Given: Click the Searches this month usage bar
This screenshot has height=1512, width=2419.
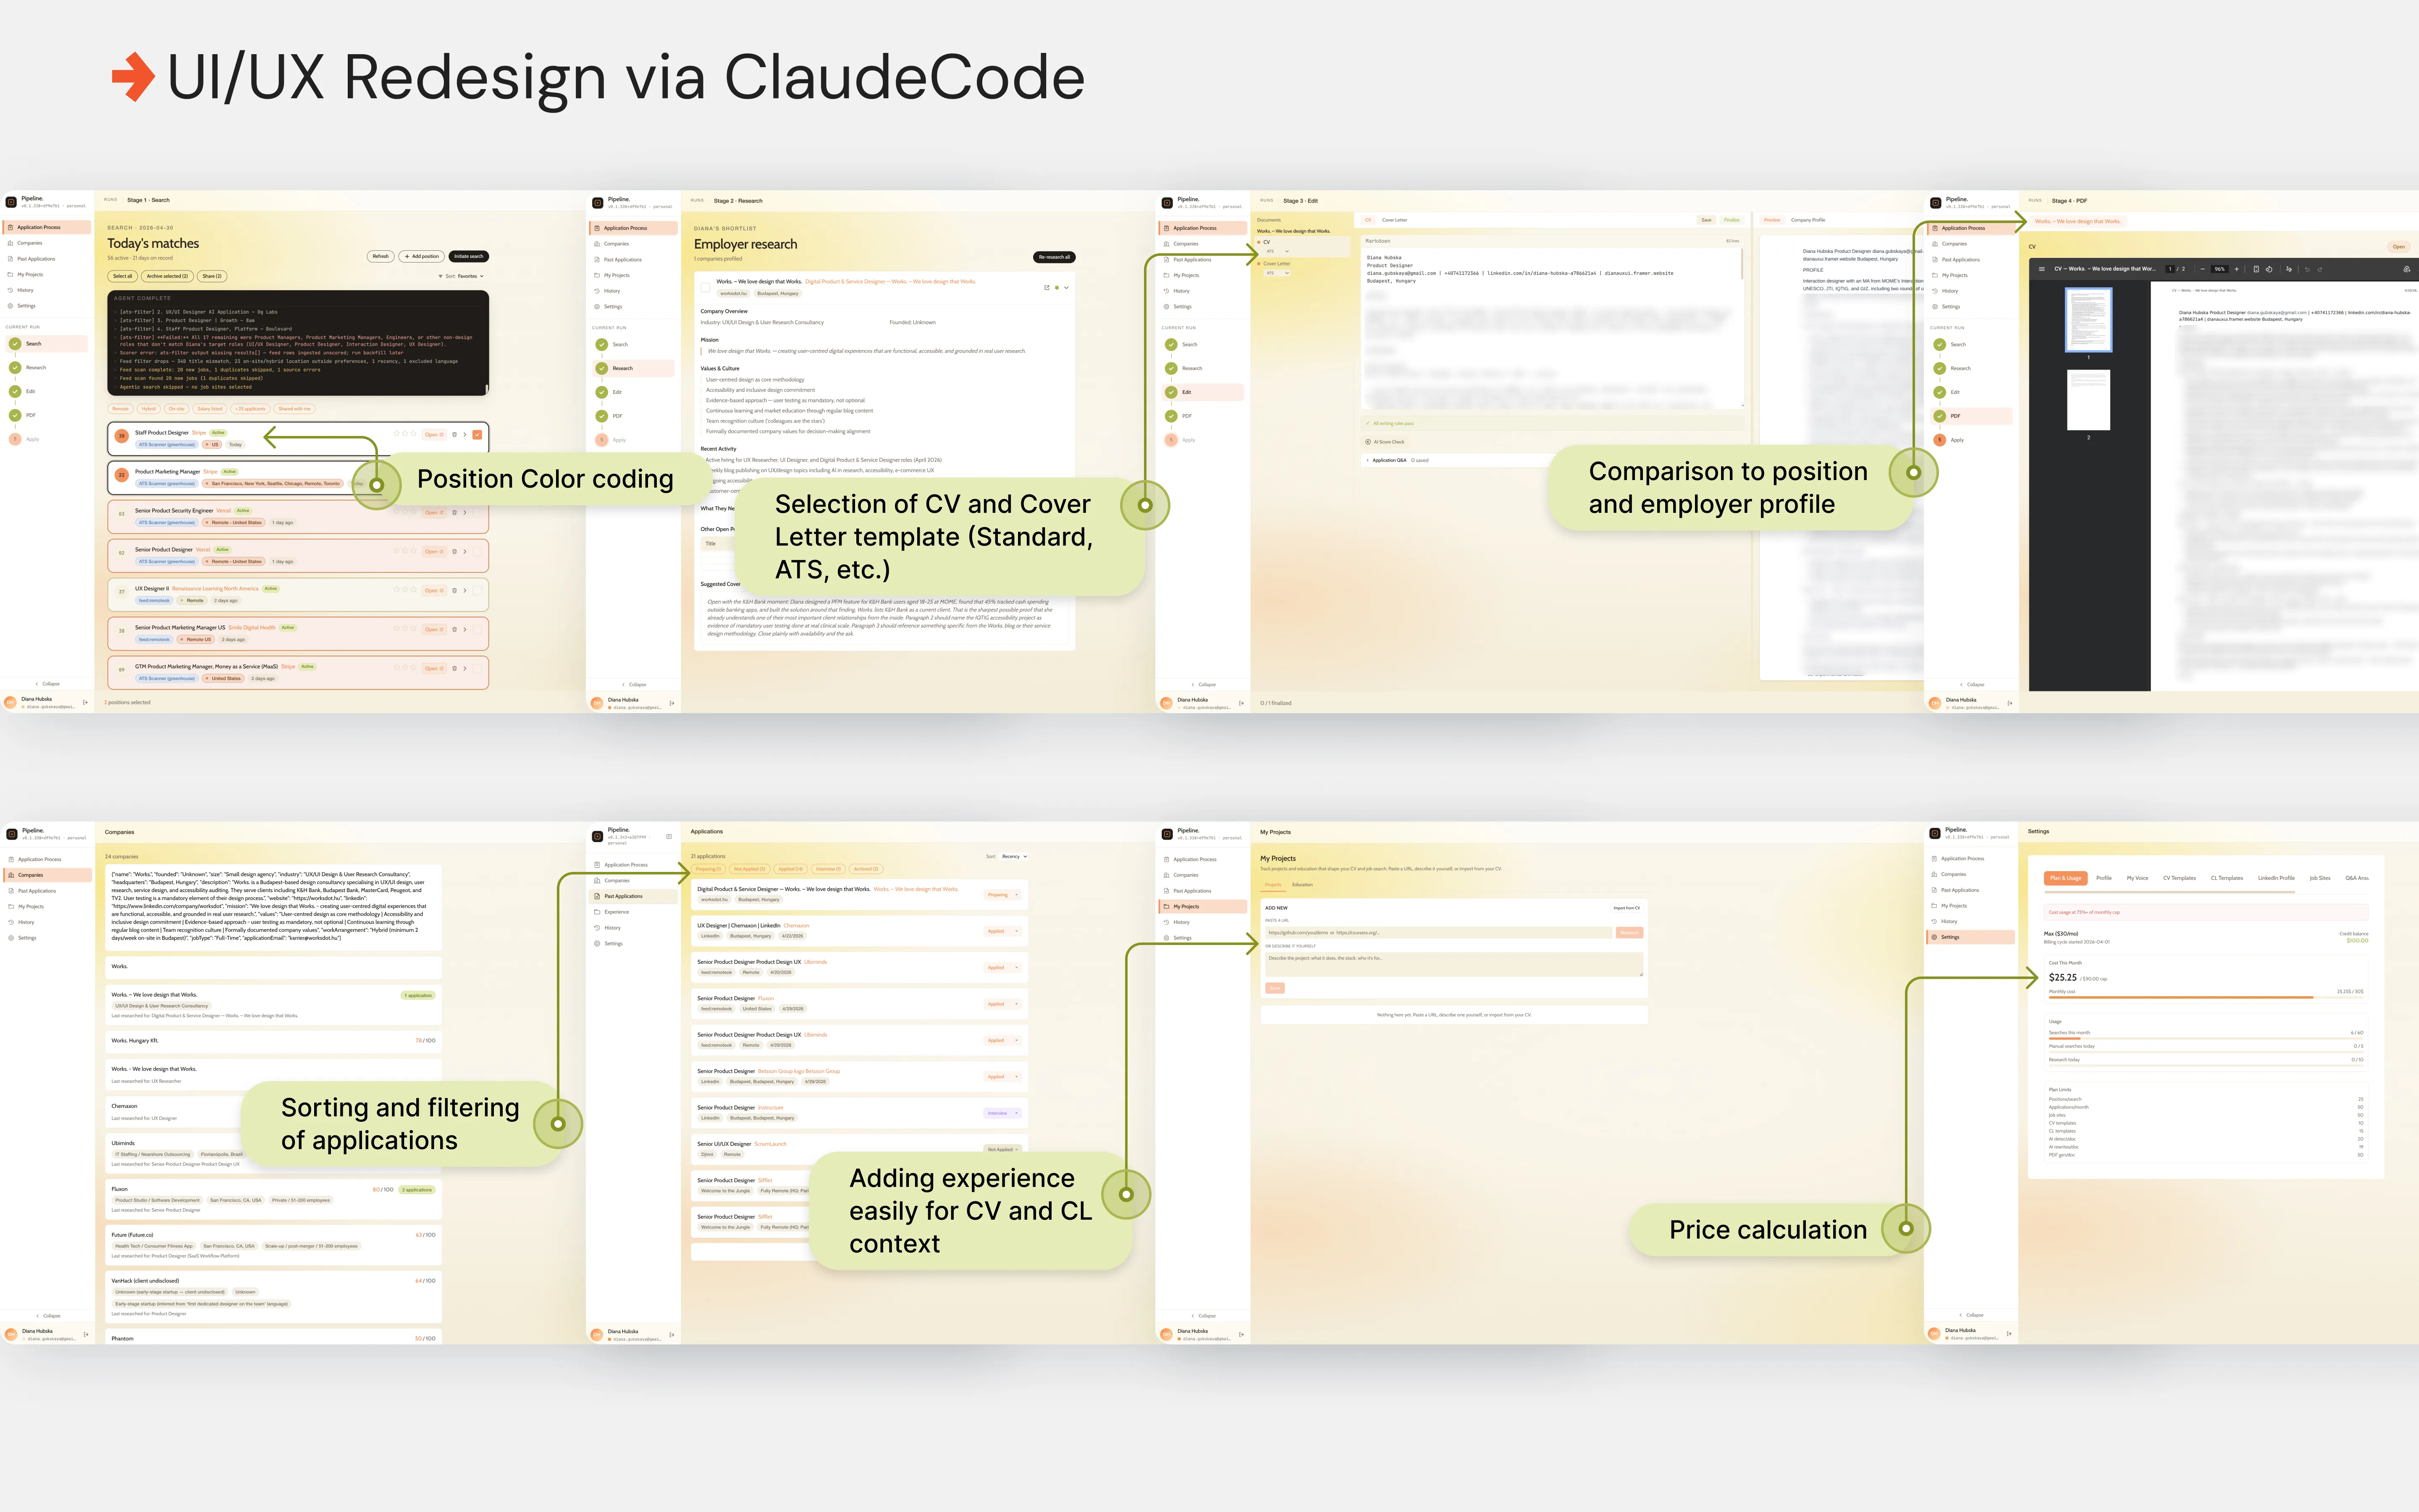Looking at the screenshot, I should tap(2206, 1039).
